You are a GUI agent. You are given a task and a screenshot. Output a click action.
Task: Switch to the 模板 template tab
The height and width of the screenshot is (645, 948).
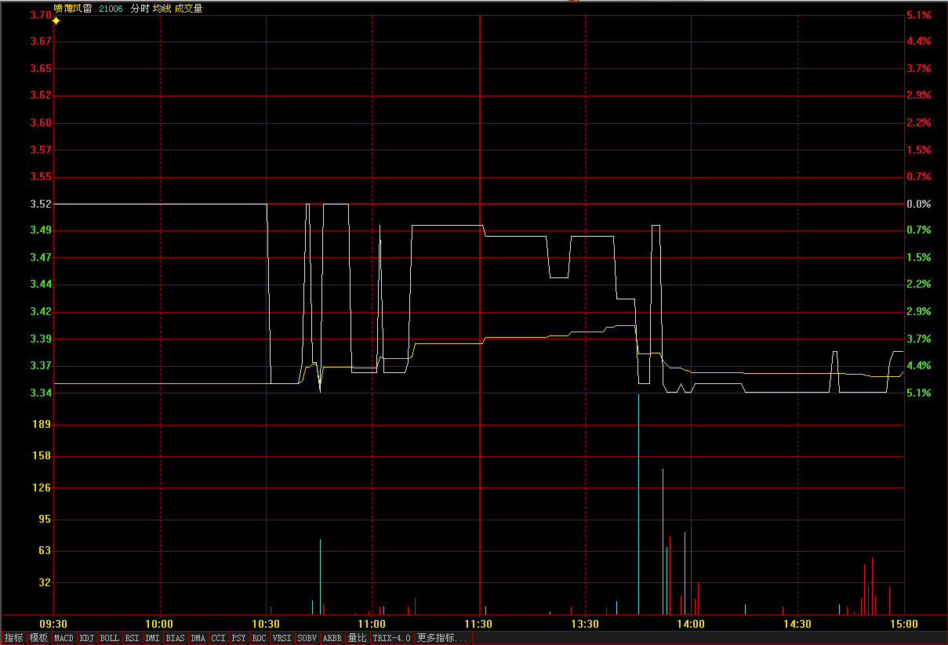[x=38, y=639]
